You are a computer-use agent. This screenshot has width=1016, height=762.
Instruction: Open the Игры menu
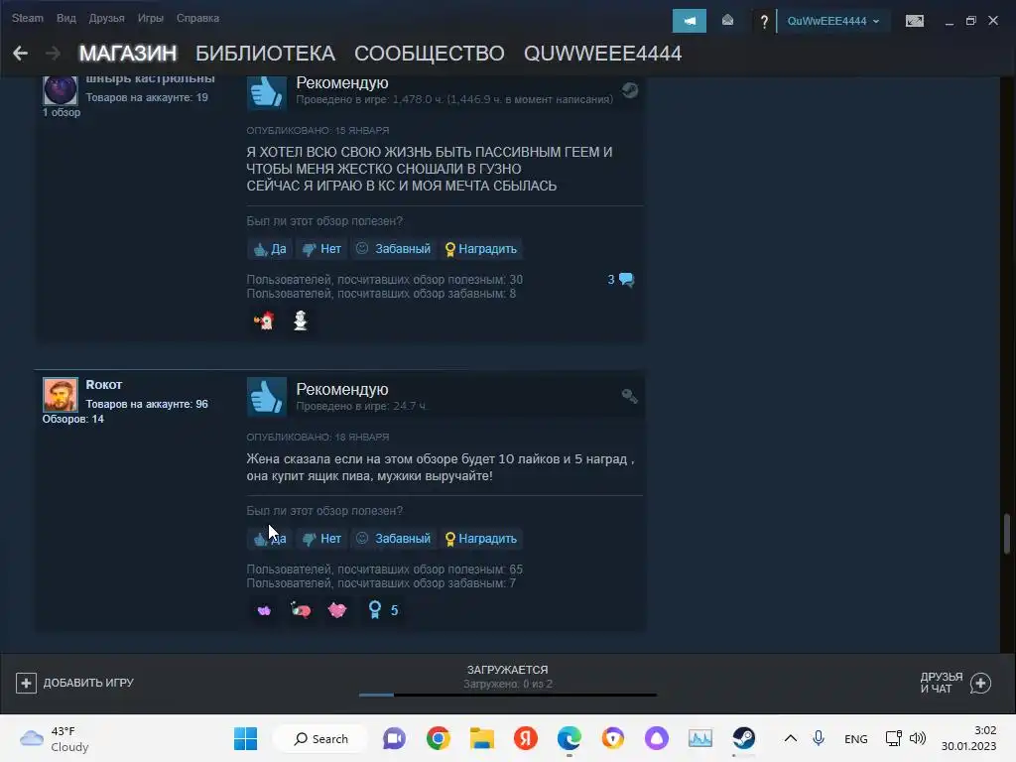coord(151,18)
